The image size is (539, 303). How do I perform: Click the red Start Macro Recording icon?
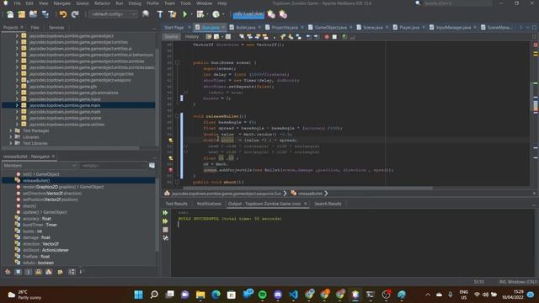coord(327,37)
